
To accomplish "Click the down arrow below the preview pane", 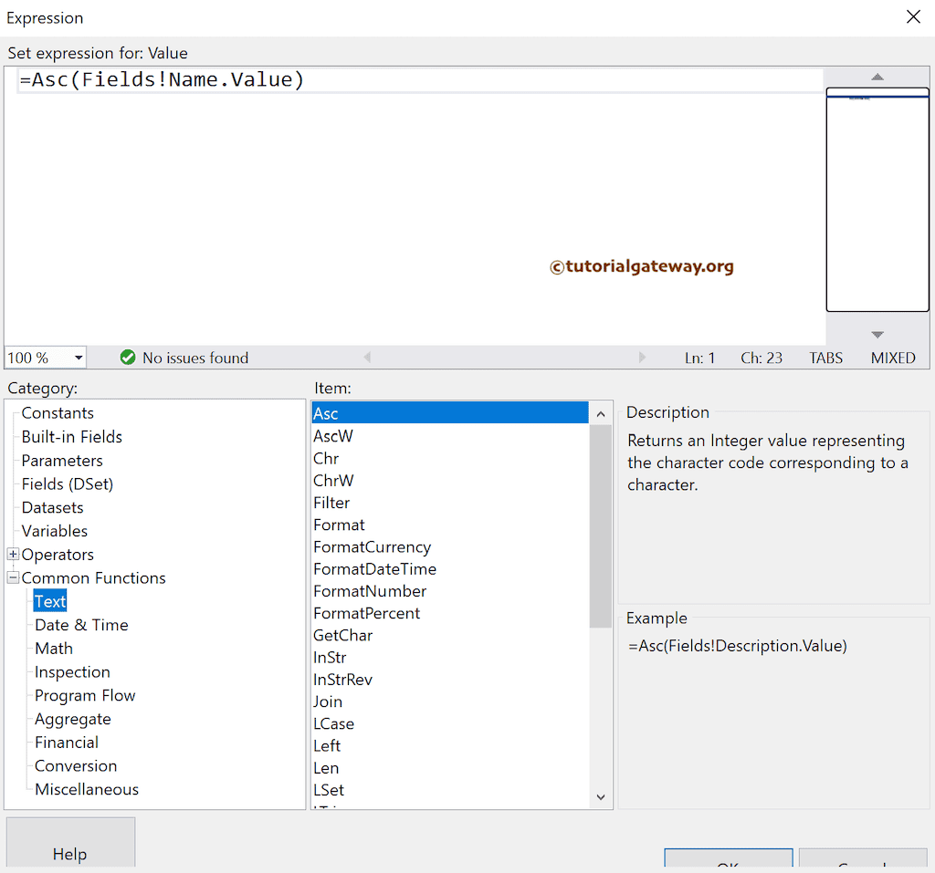I will coord(877,334).
